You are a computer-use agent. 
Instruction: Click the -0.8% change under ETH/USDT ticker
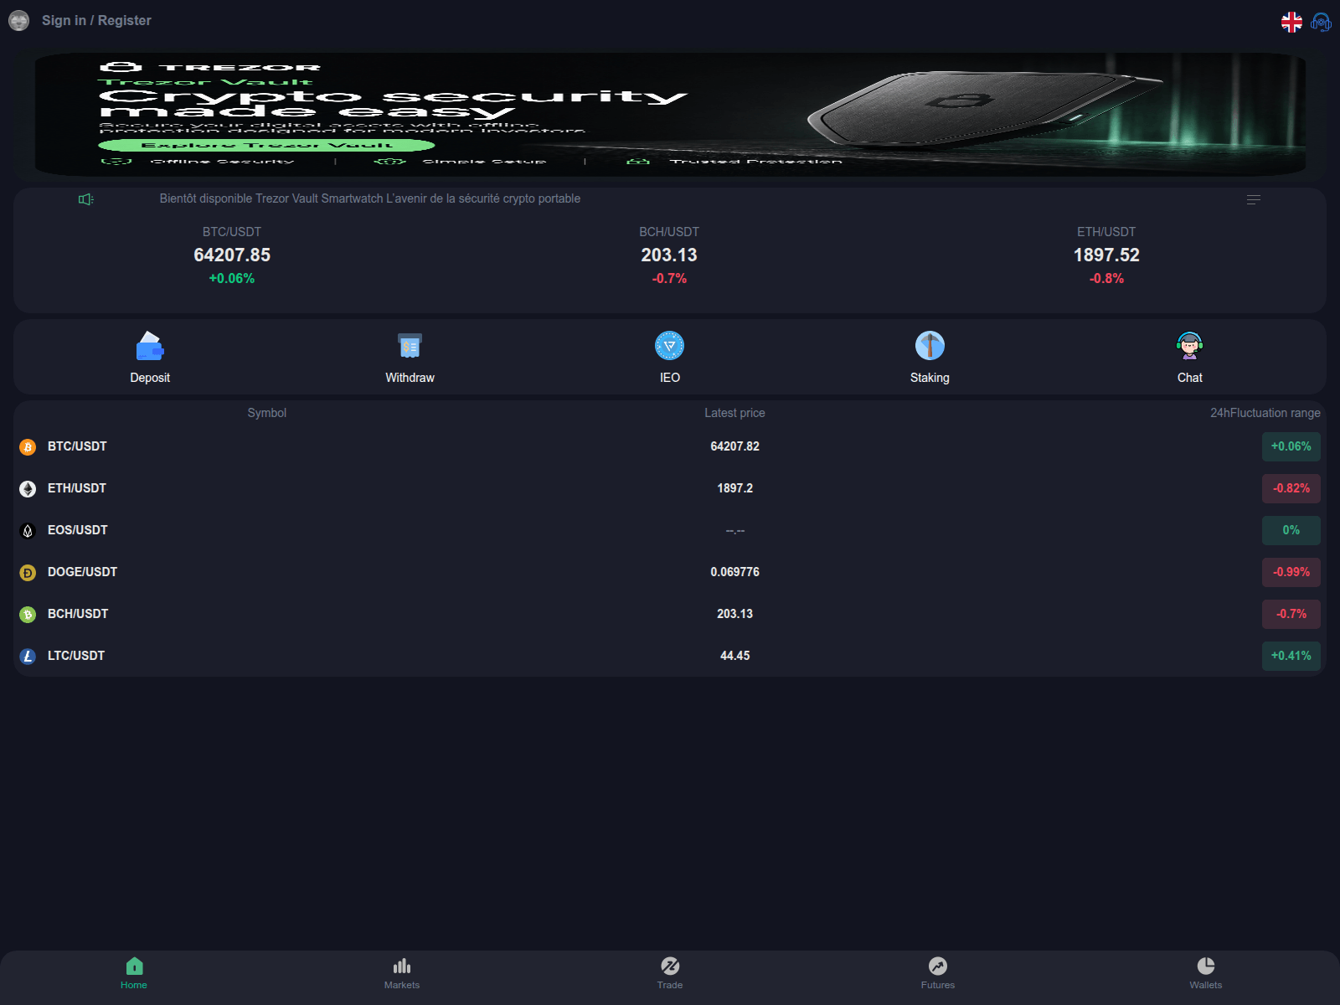coord(1106,278)
